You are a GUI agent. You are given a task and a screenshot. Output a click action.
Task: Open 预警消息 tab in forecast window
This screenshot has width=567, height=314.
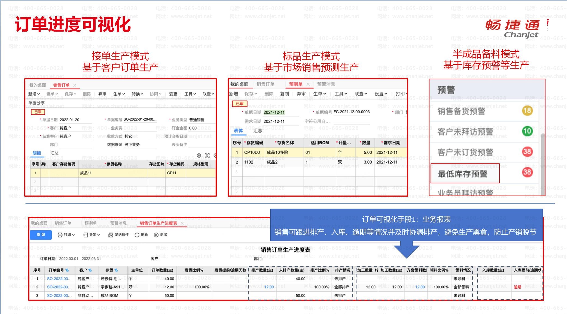326,84
